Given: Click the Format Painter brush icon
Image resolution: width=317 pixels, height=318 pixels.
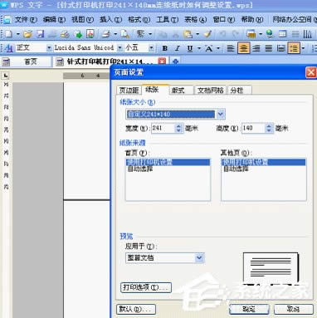Looking at the screenshot, I should pos(207,34).
